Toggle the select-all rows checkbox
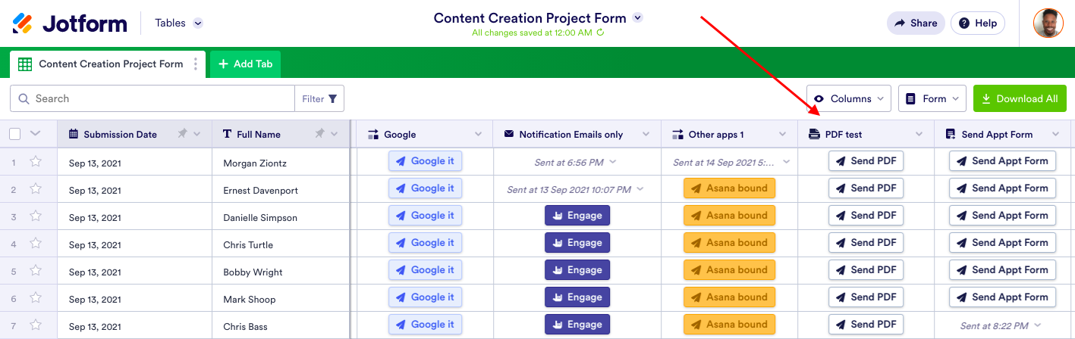 point(15,134)
